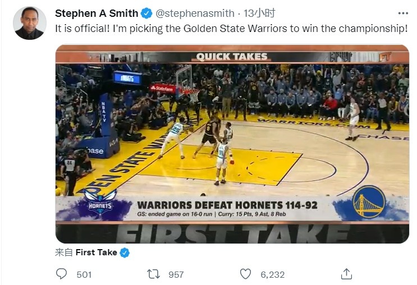Click the verified badge beside First Take
This screenshot has height=285, width=417.
coord(125,252)
